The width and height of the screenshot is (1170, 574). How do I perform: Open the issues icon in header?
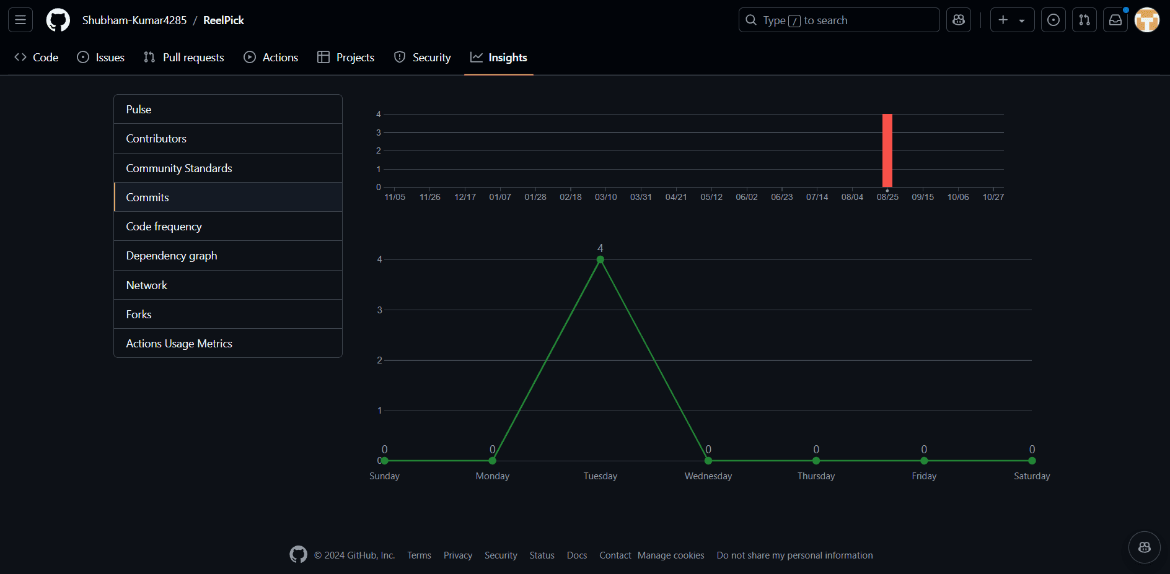tap(1053, 20)
